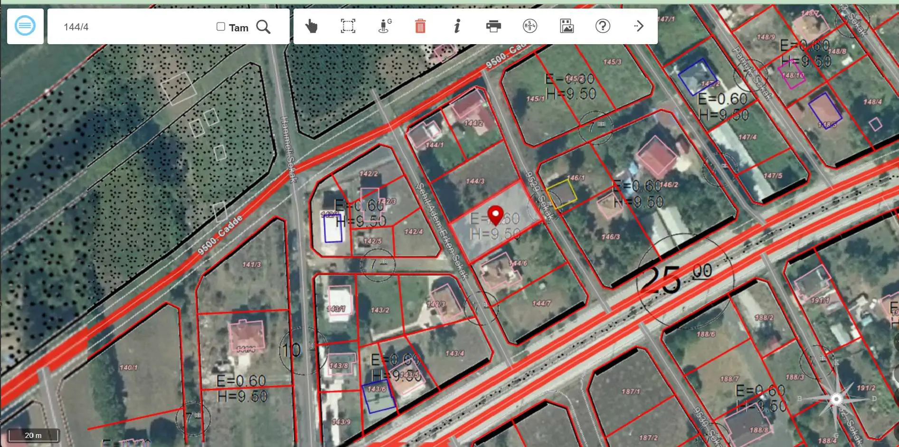The height and width of the screenshot is (447, 899).
Task: Click the magnifier search icon
Action: point(263,27)
